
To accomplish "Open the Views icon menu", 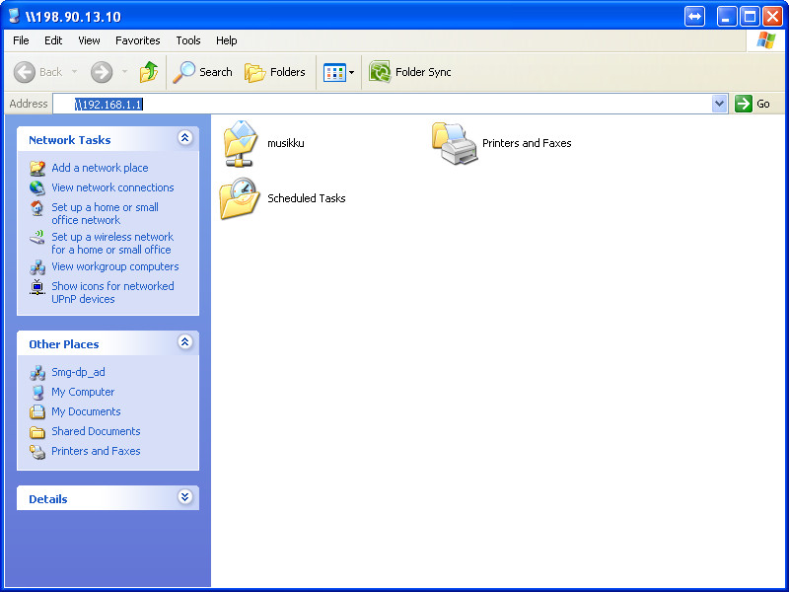I will point(334,72).
